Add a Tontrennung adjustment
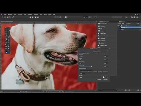 (103, 38)
